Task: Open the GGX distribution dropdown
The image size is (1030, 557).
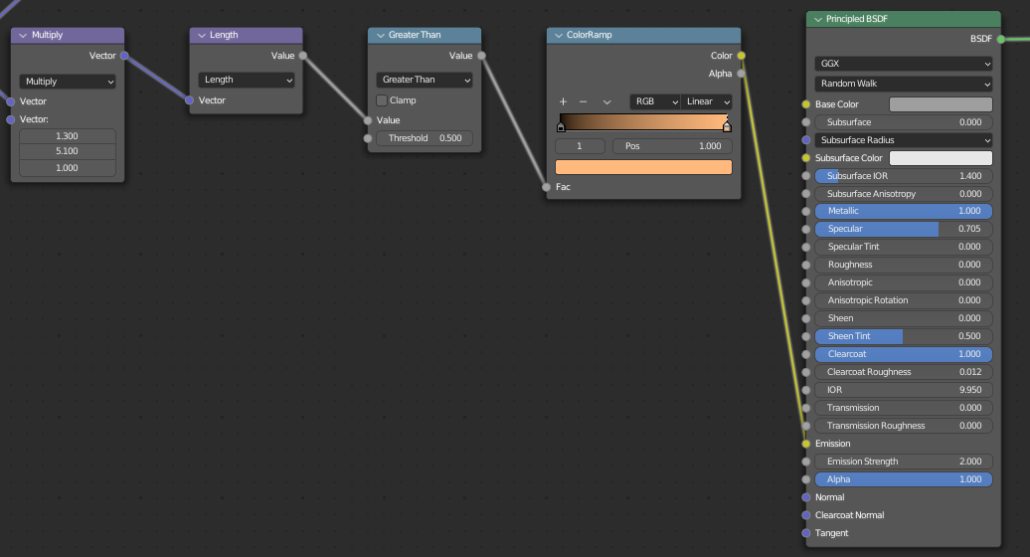Action: [x=903, y=63]
